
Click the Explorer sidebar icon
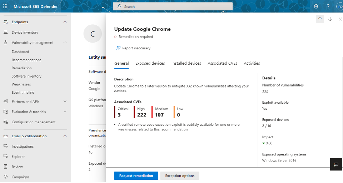6,156
